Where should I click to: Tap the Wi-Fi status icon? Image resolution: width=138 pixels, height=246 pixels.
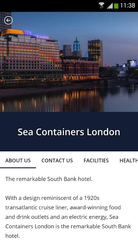pos(102,6)
